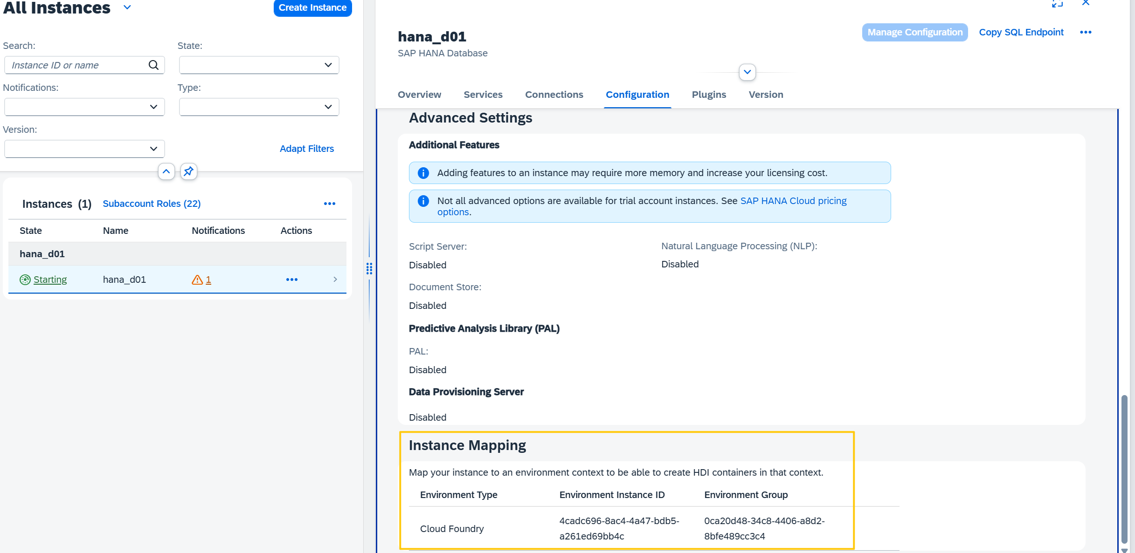Open the Version filter dropdown
This screenshot has height=553, width=1135.
point(84,149)
